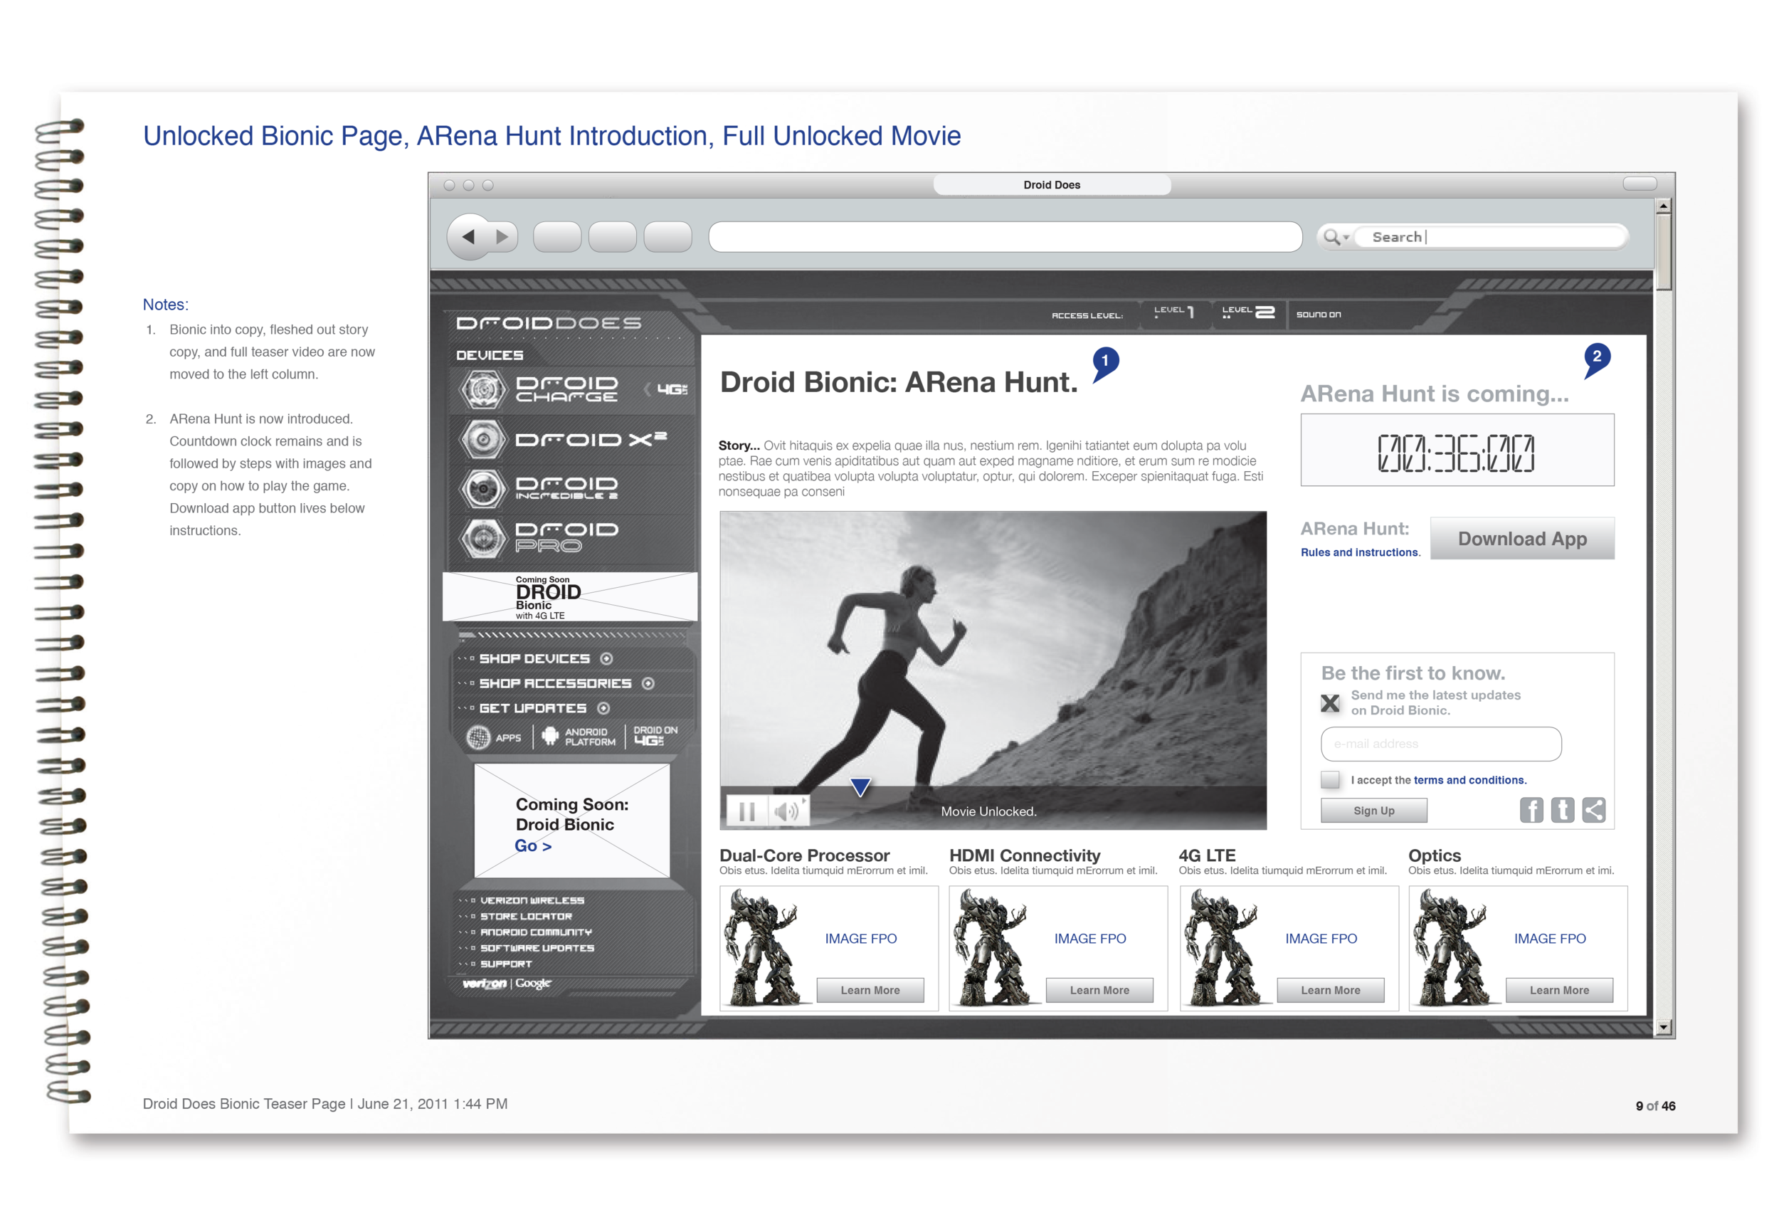Select Droid Charge in devices list
This screenshot has width=1779, height=1217.
click(573, 389)
